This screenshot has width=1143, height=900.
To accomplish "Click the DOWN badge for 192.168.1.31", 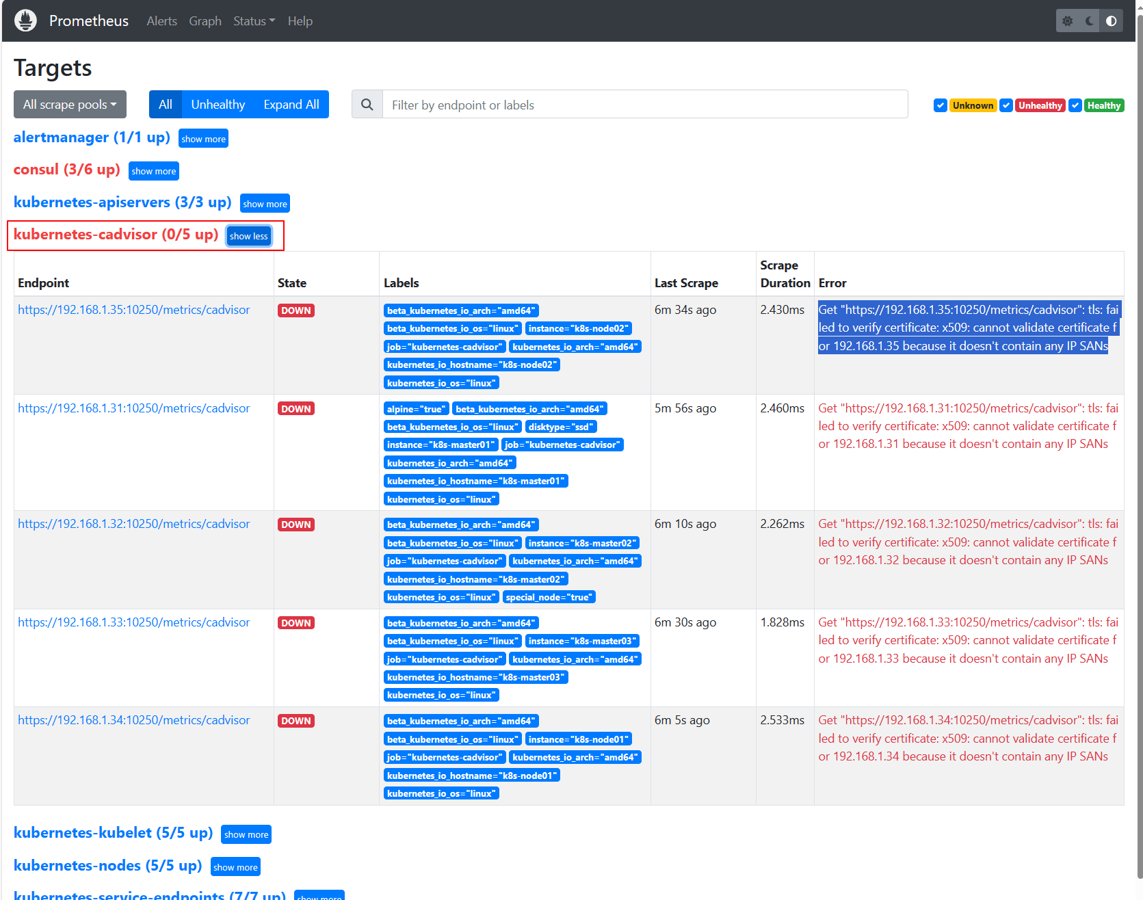I will click(296, 409).
